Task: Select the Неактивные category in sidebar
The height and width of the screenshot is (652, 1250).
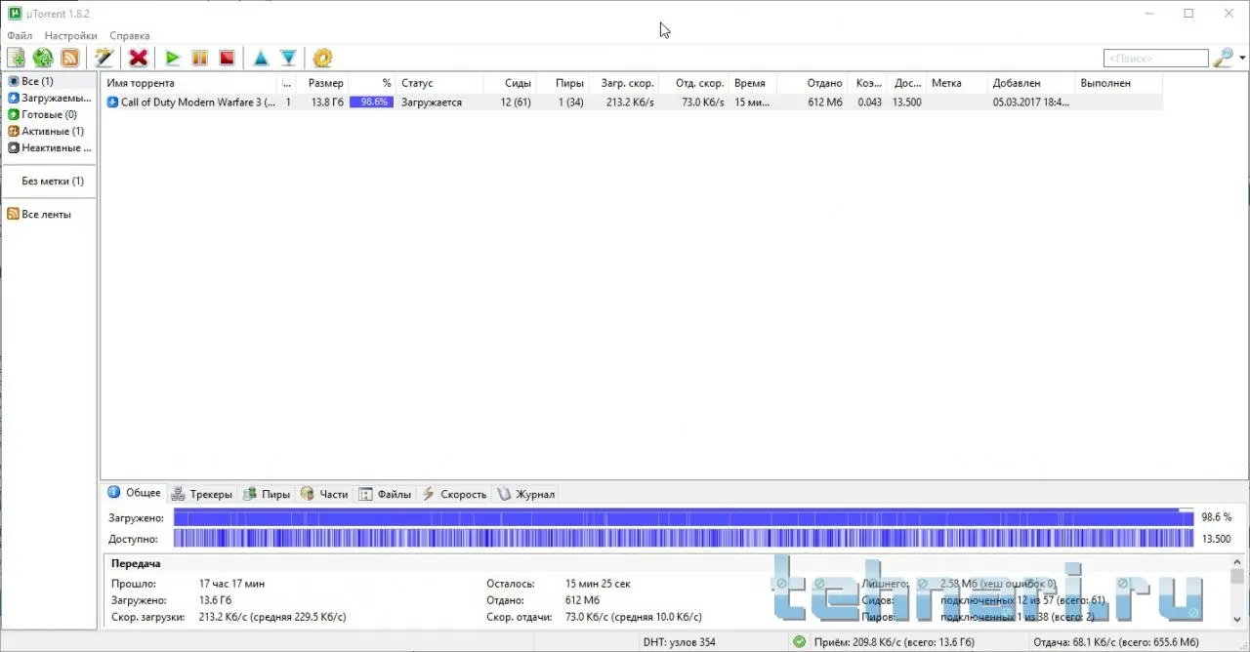Action: click(x=50, y=147)
